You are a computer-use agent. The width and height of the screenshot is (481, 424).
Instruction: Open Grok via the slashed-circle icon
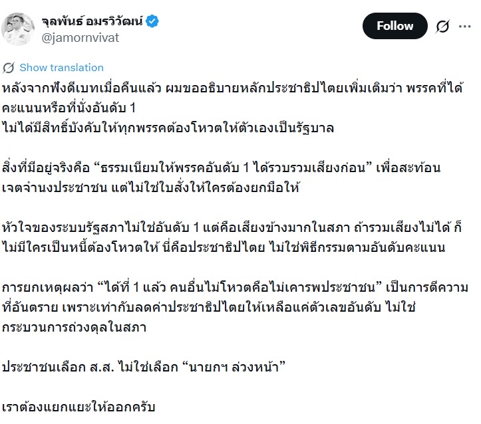(442, 27)
